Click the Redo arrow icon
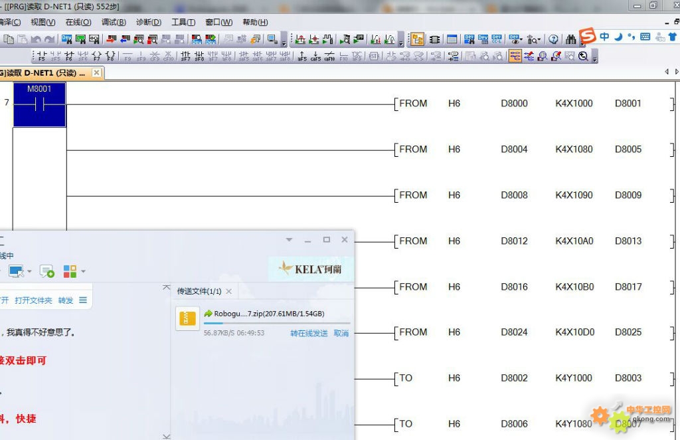Screen dimensions: 680x440 [x=49, y=39]
